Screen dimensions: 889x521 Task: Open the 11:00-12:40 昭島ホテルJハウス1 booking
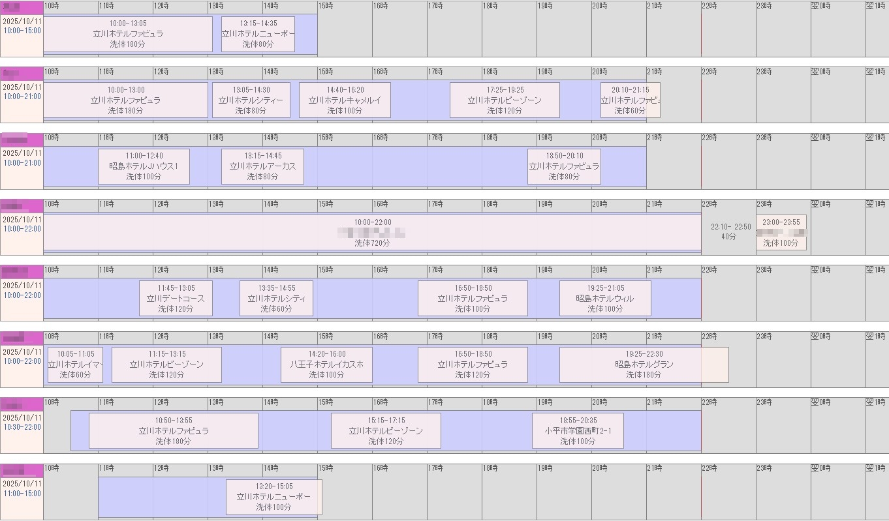pos(144,167)
